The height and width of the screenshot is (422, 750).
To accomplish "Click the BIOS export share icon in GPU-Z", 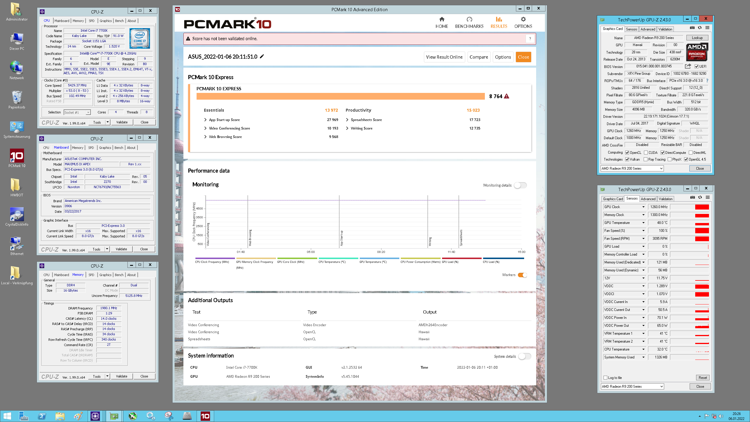I will (x=688, y=66).
